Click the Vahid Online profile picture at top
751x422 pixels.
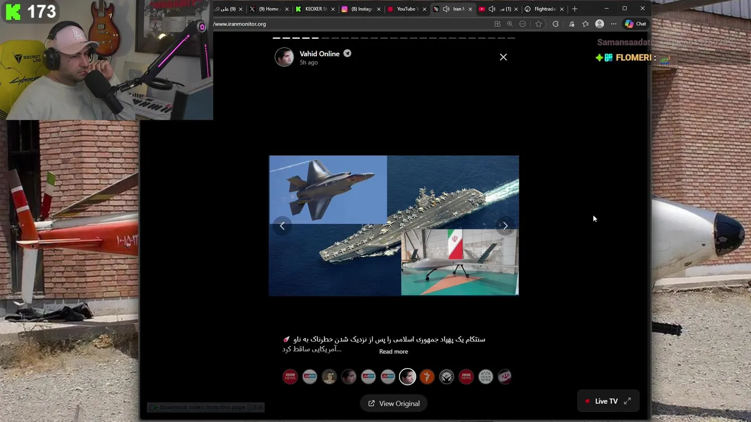(x=285, y=57)
